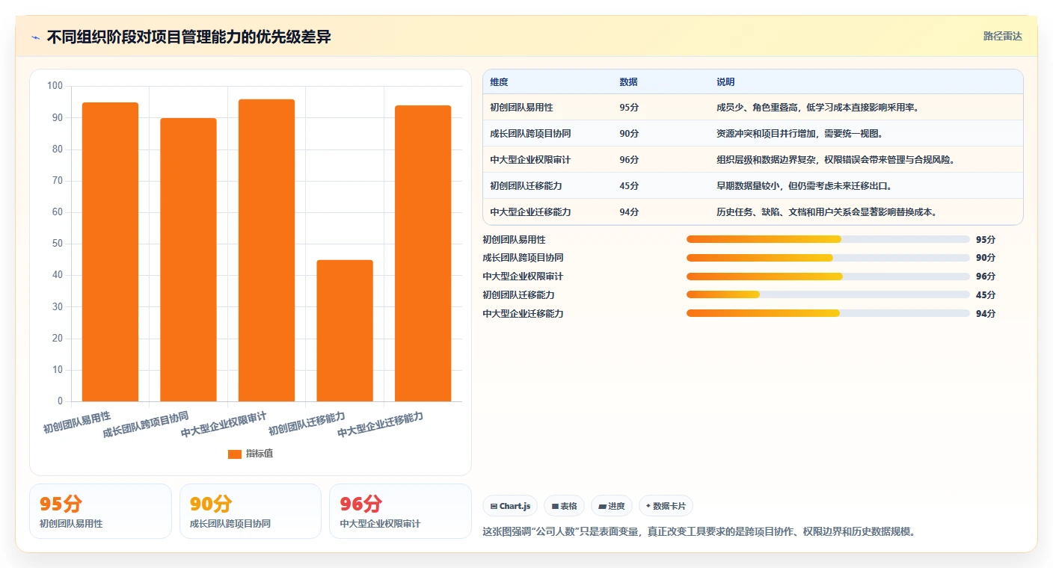Click 中大型企业迁移能力 x-axis label under chart
Image resolution: width=1053 pixels, height=568 pixels.
click(x=380, y=425)
